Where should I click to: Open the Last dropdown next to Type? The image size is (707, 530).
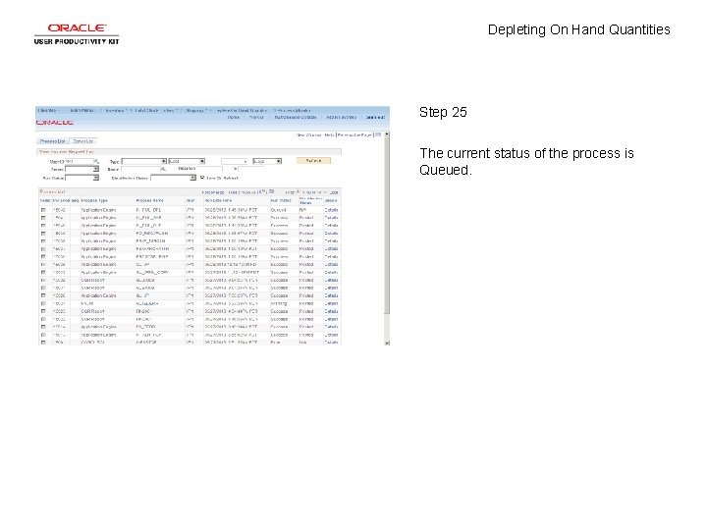pos(187,161)
